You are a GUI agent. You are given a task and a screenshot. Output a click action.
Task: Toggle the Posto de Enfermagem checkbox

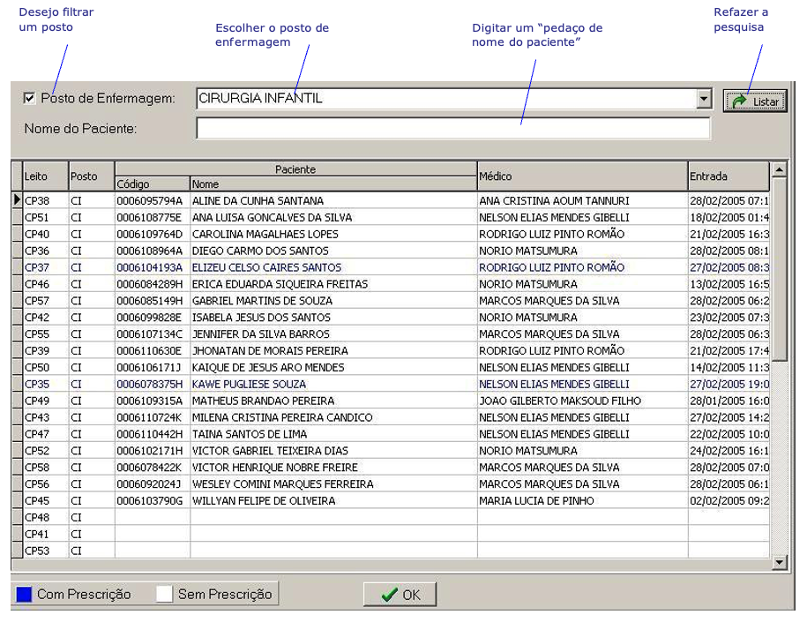(x=30, y=98)
